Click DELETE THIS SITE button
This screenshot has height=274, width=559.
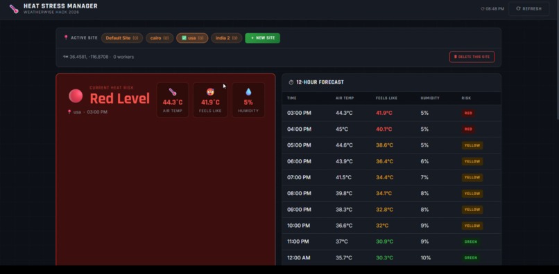(x=472, y=57)
